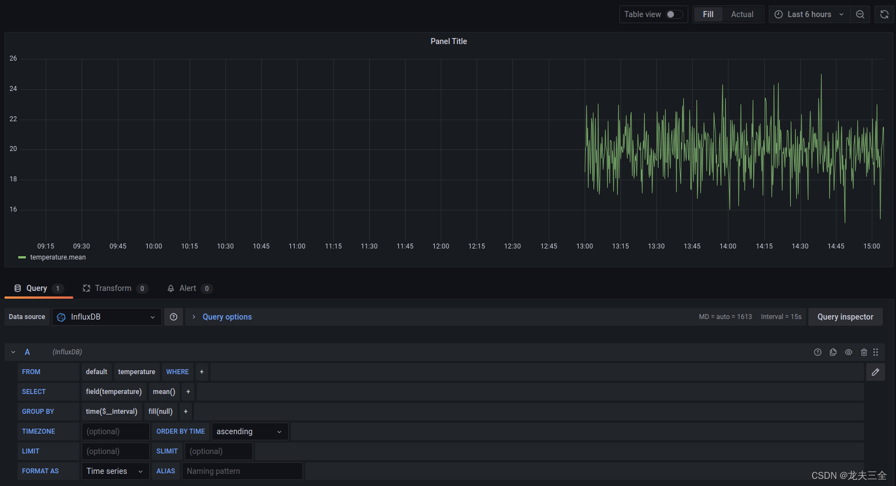Click the LIMIT optional input field

pos(116,451)
